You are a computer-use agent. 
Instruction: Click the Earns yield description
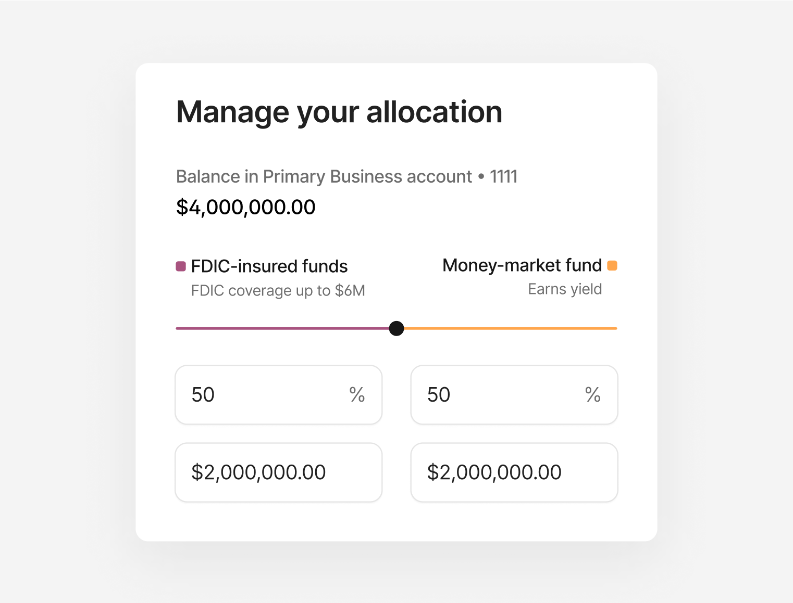564,289
